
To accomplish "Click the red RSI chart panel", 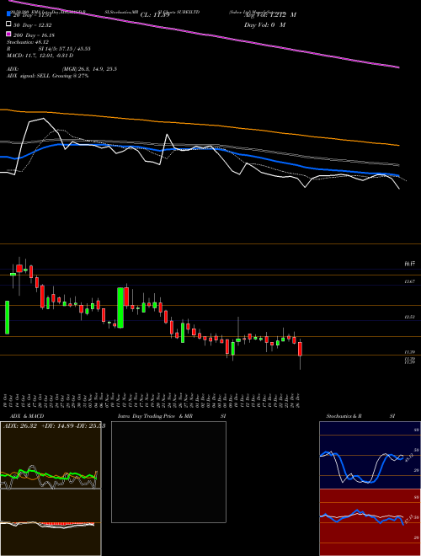I will [x=370, y=522].
